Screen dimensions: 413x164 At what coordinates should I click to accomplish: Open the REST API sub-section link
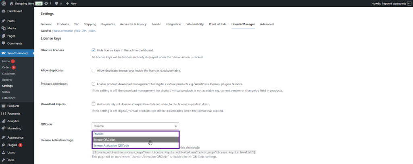tap(81, 31)
